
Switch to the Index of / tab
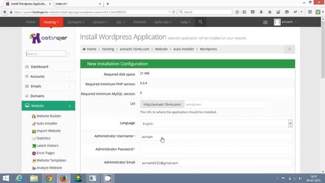coord(78,4)
